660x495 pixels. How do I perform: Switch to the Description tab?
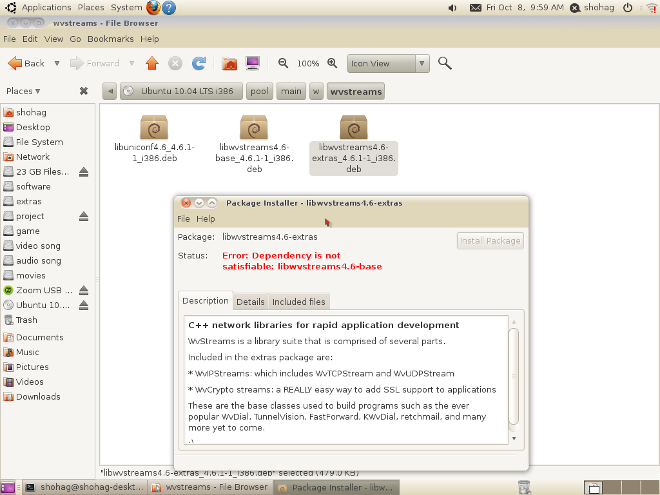206,300
